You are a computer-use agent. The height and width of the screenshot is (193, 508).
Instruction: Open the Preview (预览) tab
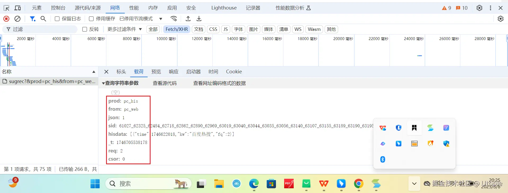[x=156, y=72]
